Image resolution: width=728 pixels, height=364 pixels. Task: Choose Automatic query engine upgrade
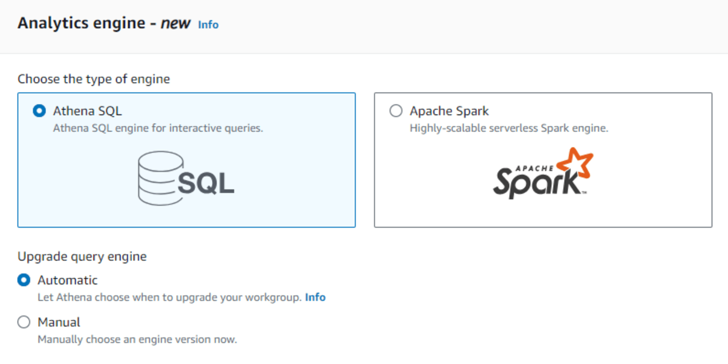coord(24,280)
